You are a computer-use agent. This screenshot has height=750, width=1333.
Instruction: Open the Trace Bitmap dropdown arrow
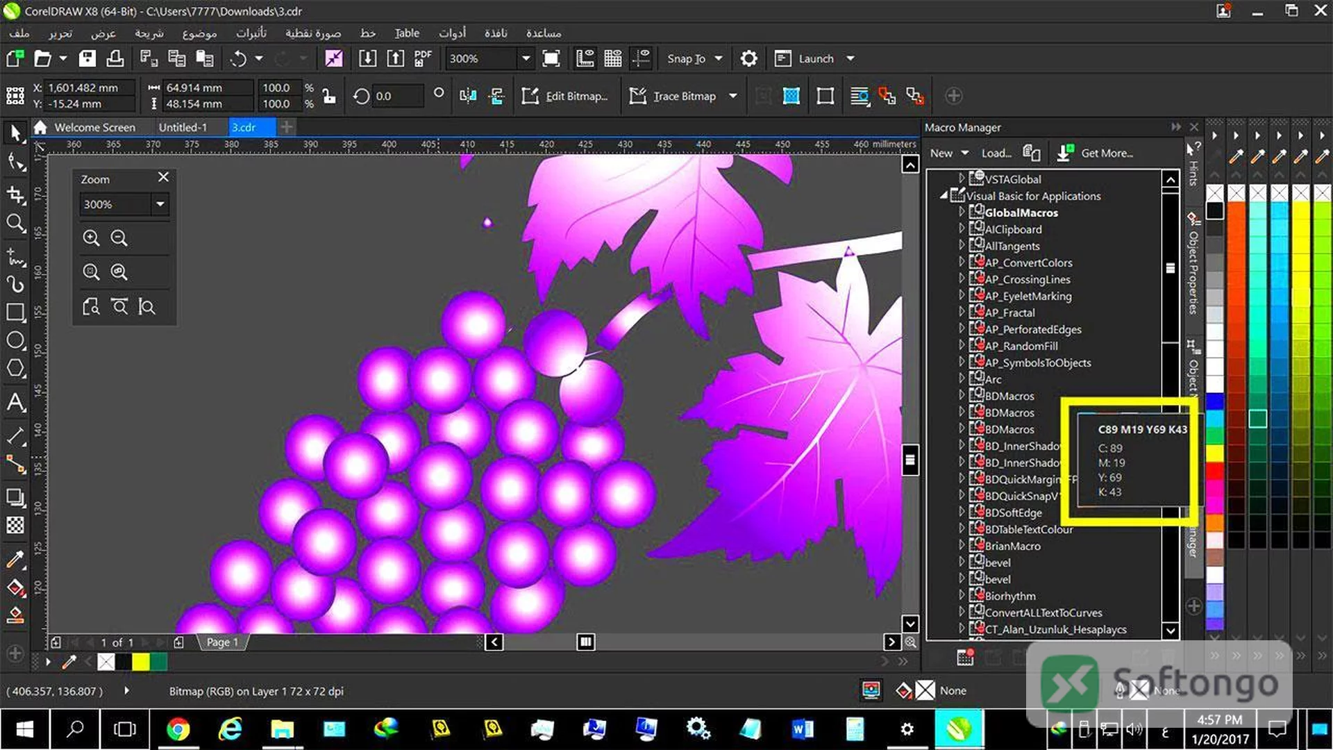pos(733,97)
